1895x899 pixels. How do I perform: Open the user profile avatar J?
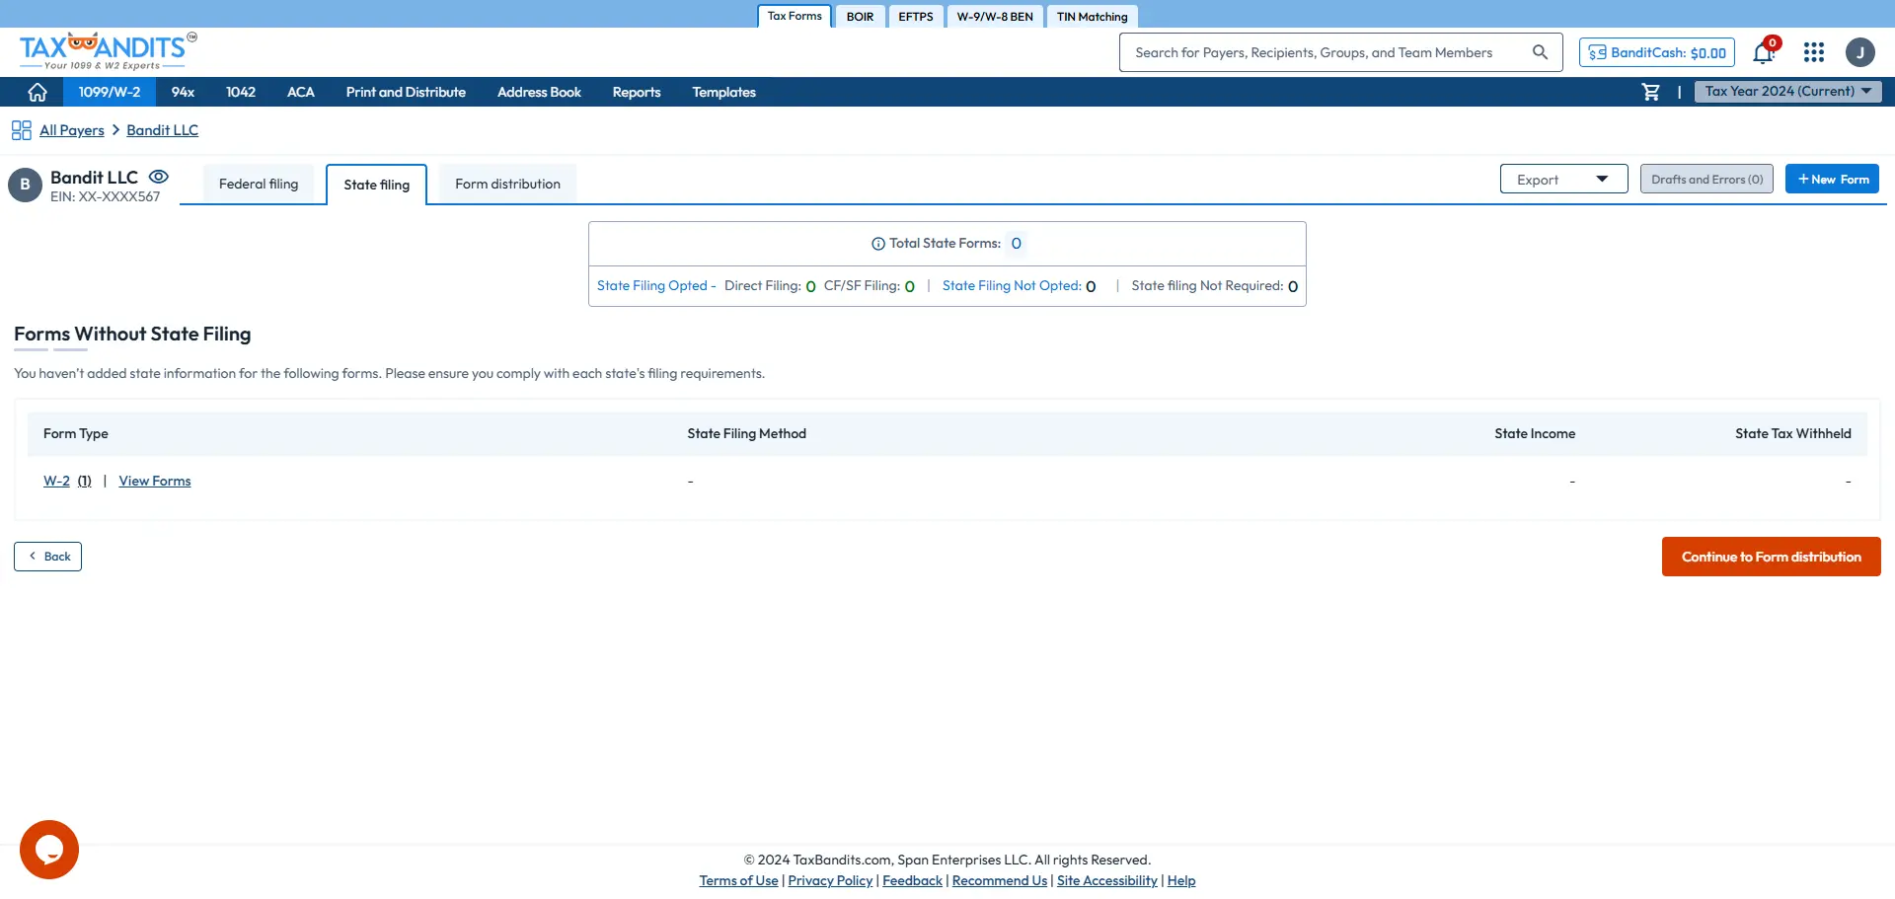(x=1860, y=52)
